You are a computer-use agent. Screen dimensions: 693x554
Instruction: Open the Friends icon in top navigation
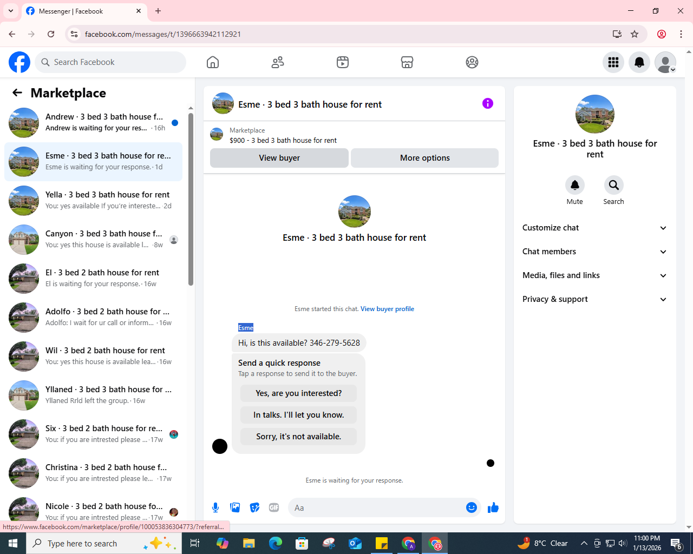pos(278,62)
